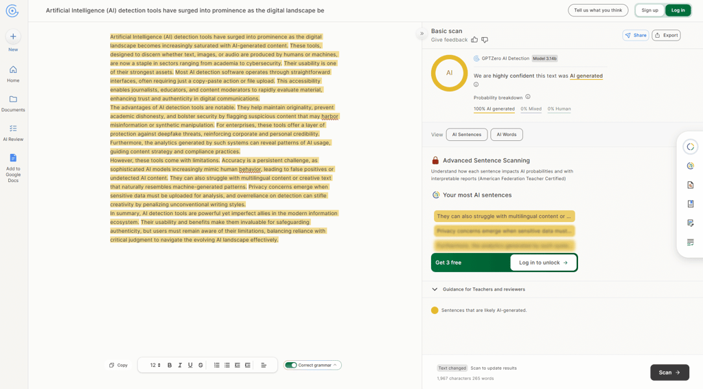Image resolution: width=703 pixels, height=389 pixels.
Task: Select the 100% AI generated breakdown
Action: (494, 109)
